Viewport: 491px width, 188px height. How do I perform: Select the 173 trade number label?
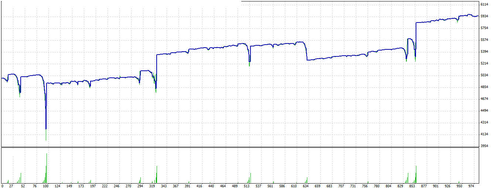81,186
